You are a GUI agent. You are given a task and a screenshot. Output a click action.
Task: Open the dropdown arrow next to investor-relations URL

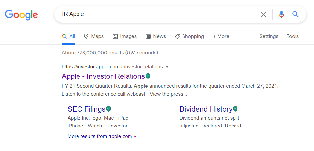(x=167, y=67)
